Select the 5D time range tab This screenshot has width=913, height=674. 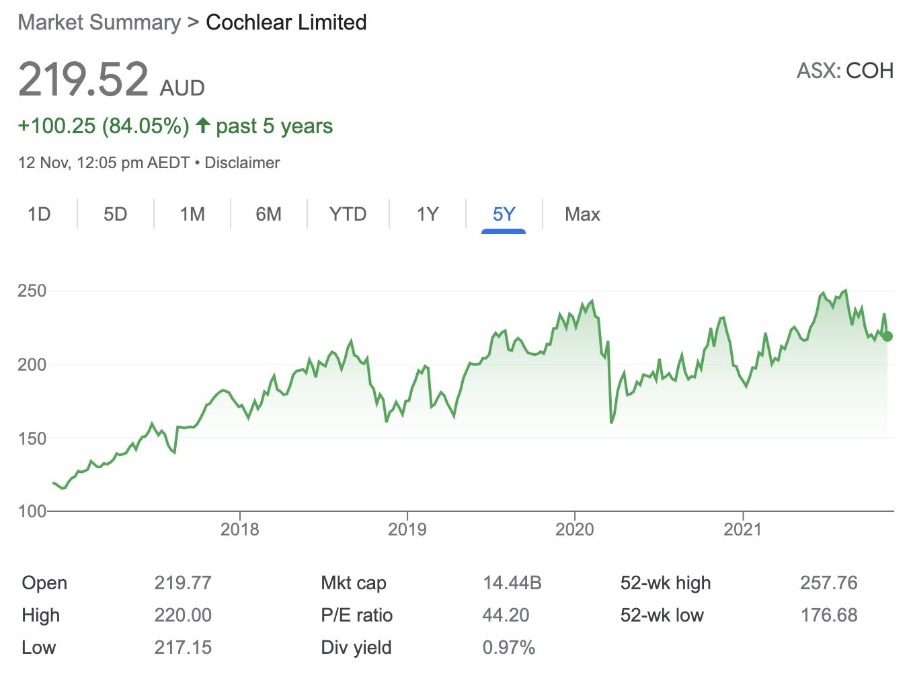115,215
